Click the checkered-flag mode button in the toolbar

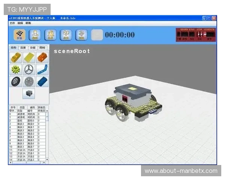pos(19,34)
